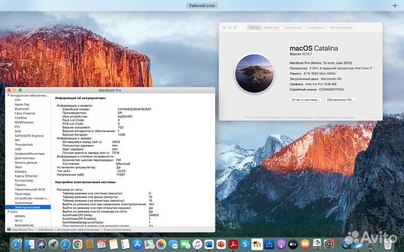Select highlighted Электропитание sidebar item

pos(28,207)
